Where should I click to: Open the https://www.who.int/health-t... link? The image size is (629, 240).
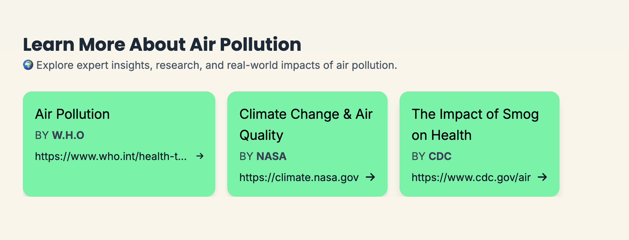[x=111, y=156]
